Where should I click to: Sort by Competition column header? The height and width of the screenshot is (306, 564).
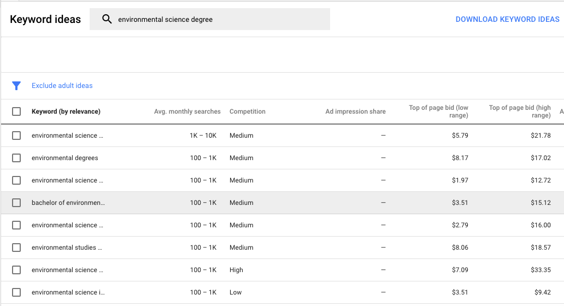[x=248, y=111]
